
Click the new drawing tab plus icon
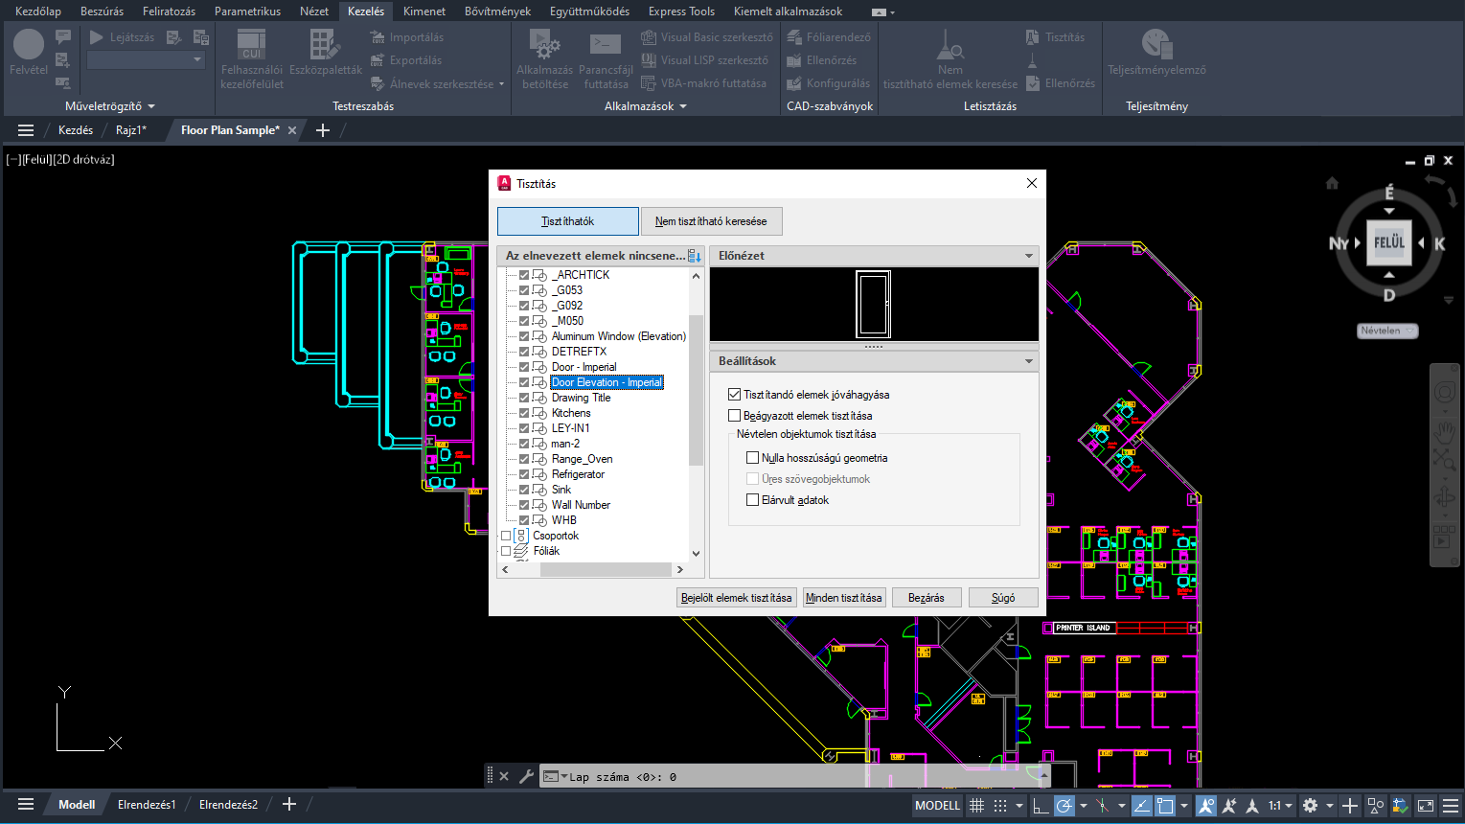click(323, 130)
